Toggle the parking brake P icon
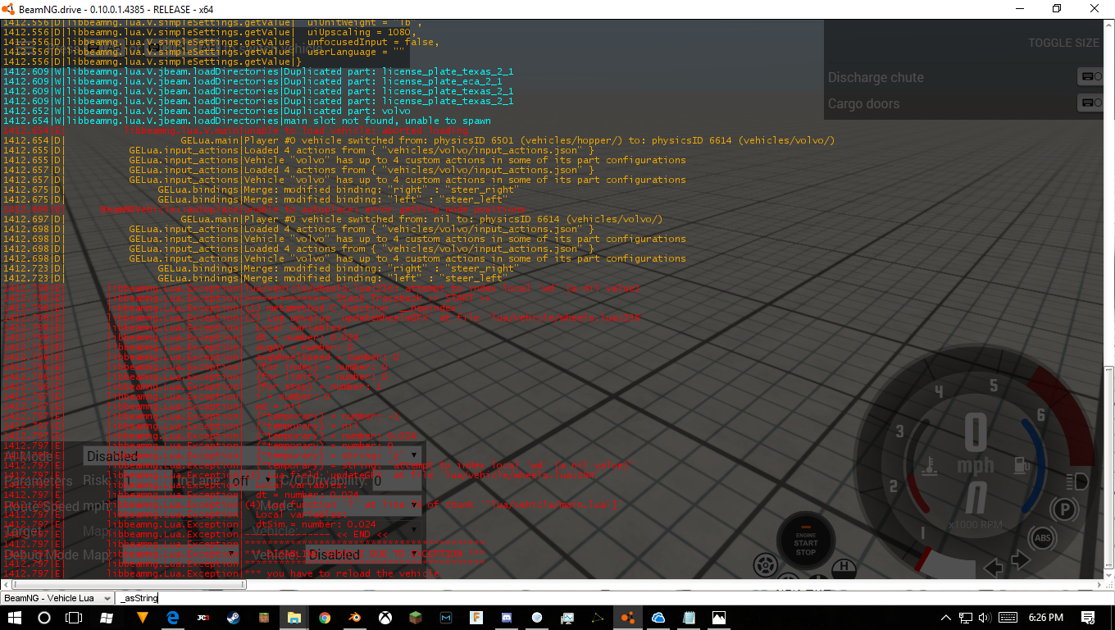Screen dimensions: 1115x630 click(x=1066, y=509)
